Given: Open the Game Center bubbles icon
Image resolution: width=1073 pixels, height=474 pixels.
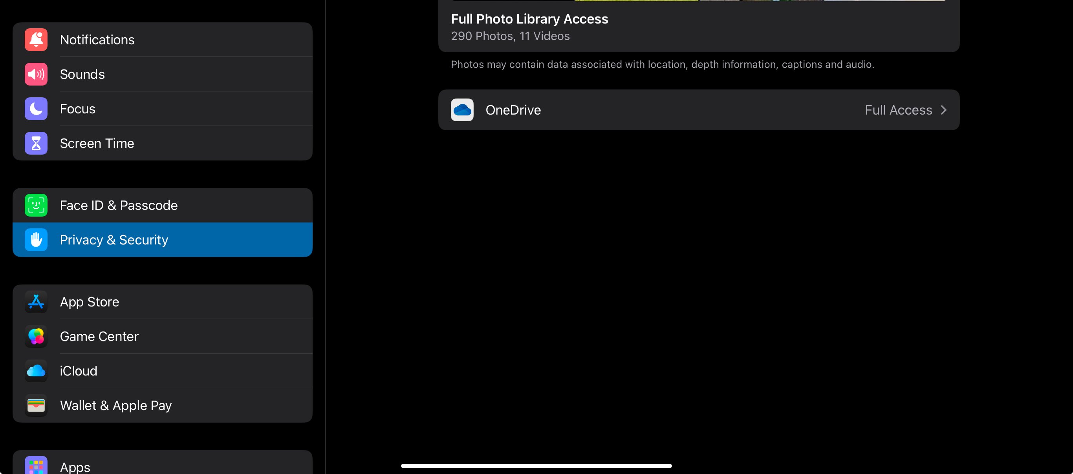Looking at the screenshot, I should coord(36,336).
